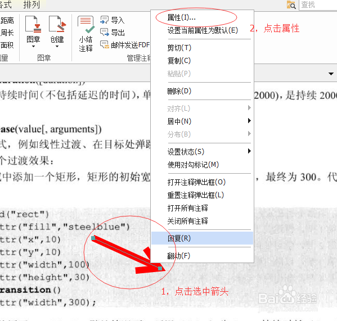This screenshot has height=321, width=337.
Task: Select 设置当前属性为默认(E) menu entry
Action: tap(202, 30)
